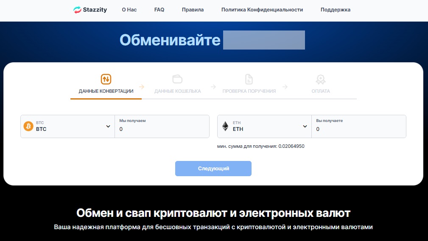Screen dimensions: 428x241
Task: Click the Ethereum diamond icon
Action: point(225,126)
